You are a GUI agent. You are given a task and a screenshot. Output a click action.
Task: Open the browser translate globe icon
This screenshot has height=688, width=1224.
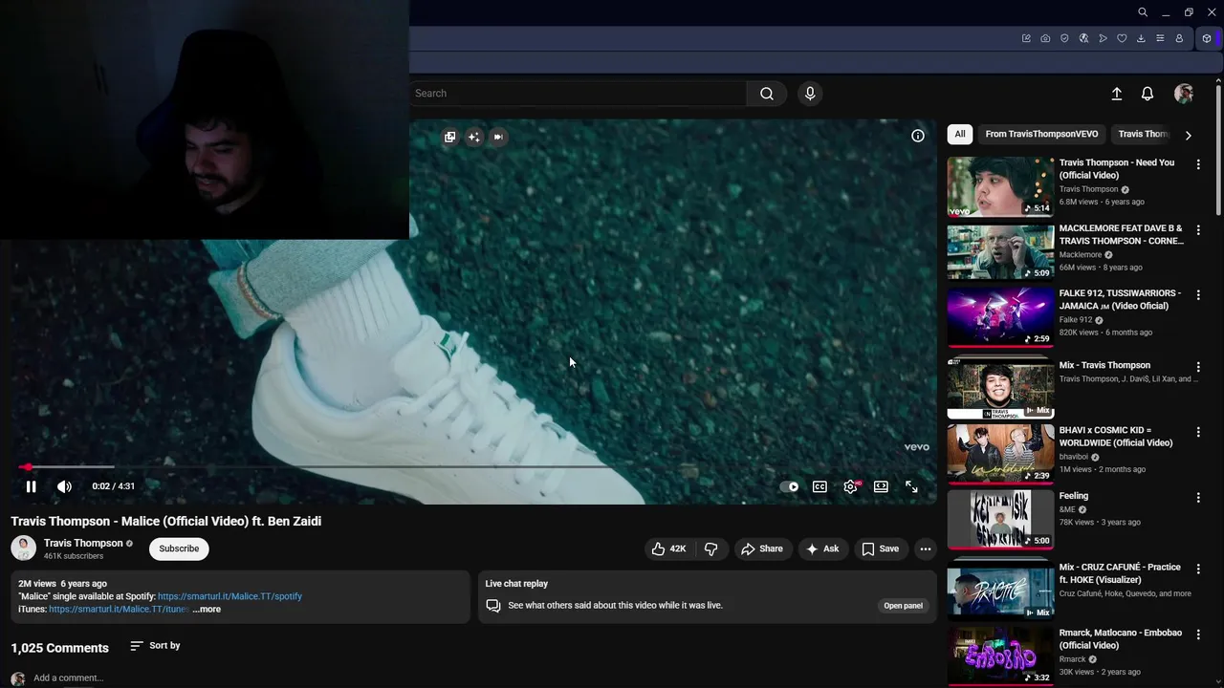point(1083,38)
